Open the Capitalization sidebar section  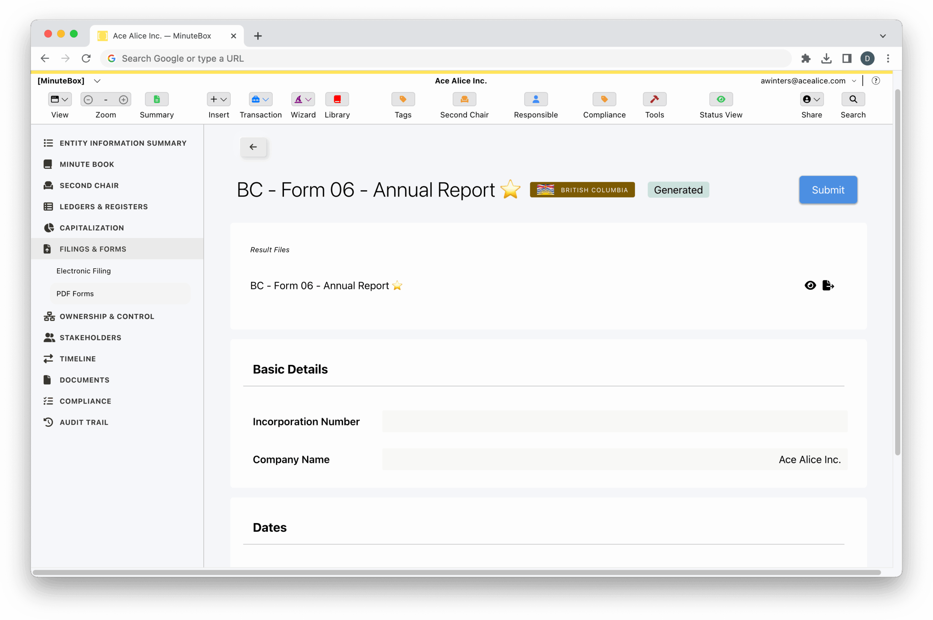click(x=92, y=228)
